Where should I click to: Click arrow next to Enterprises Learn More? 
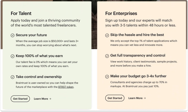(x=145, y=98)
